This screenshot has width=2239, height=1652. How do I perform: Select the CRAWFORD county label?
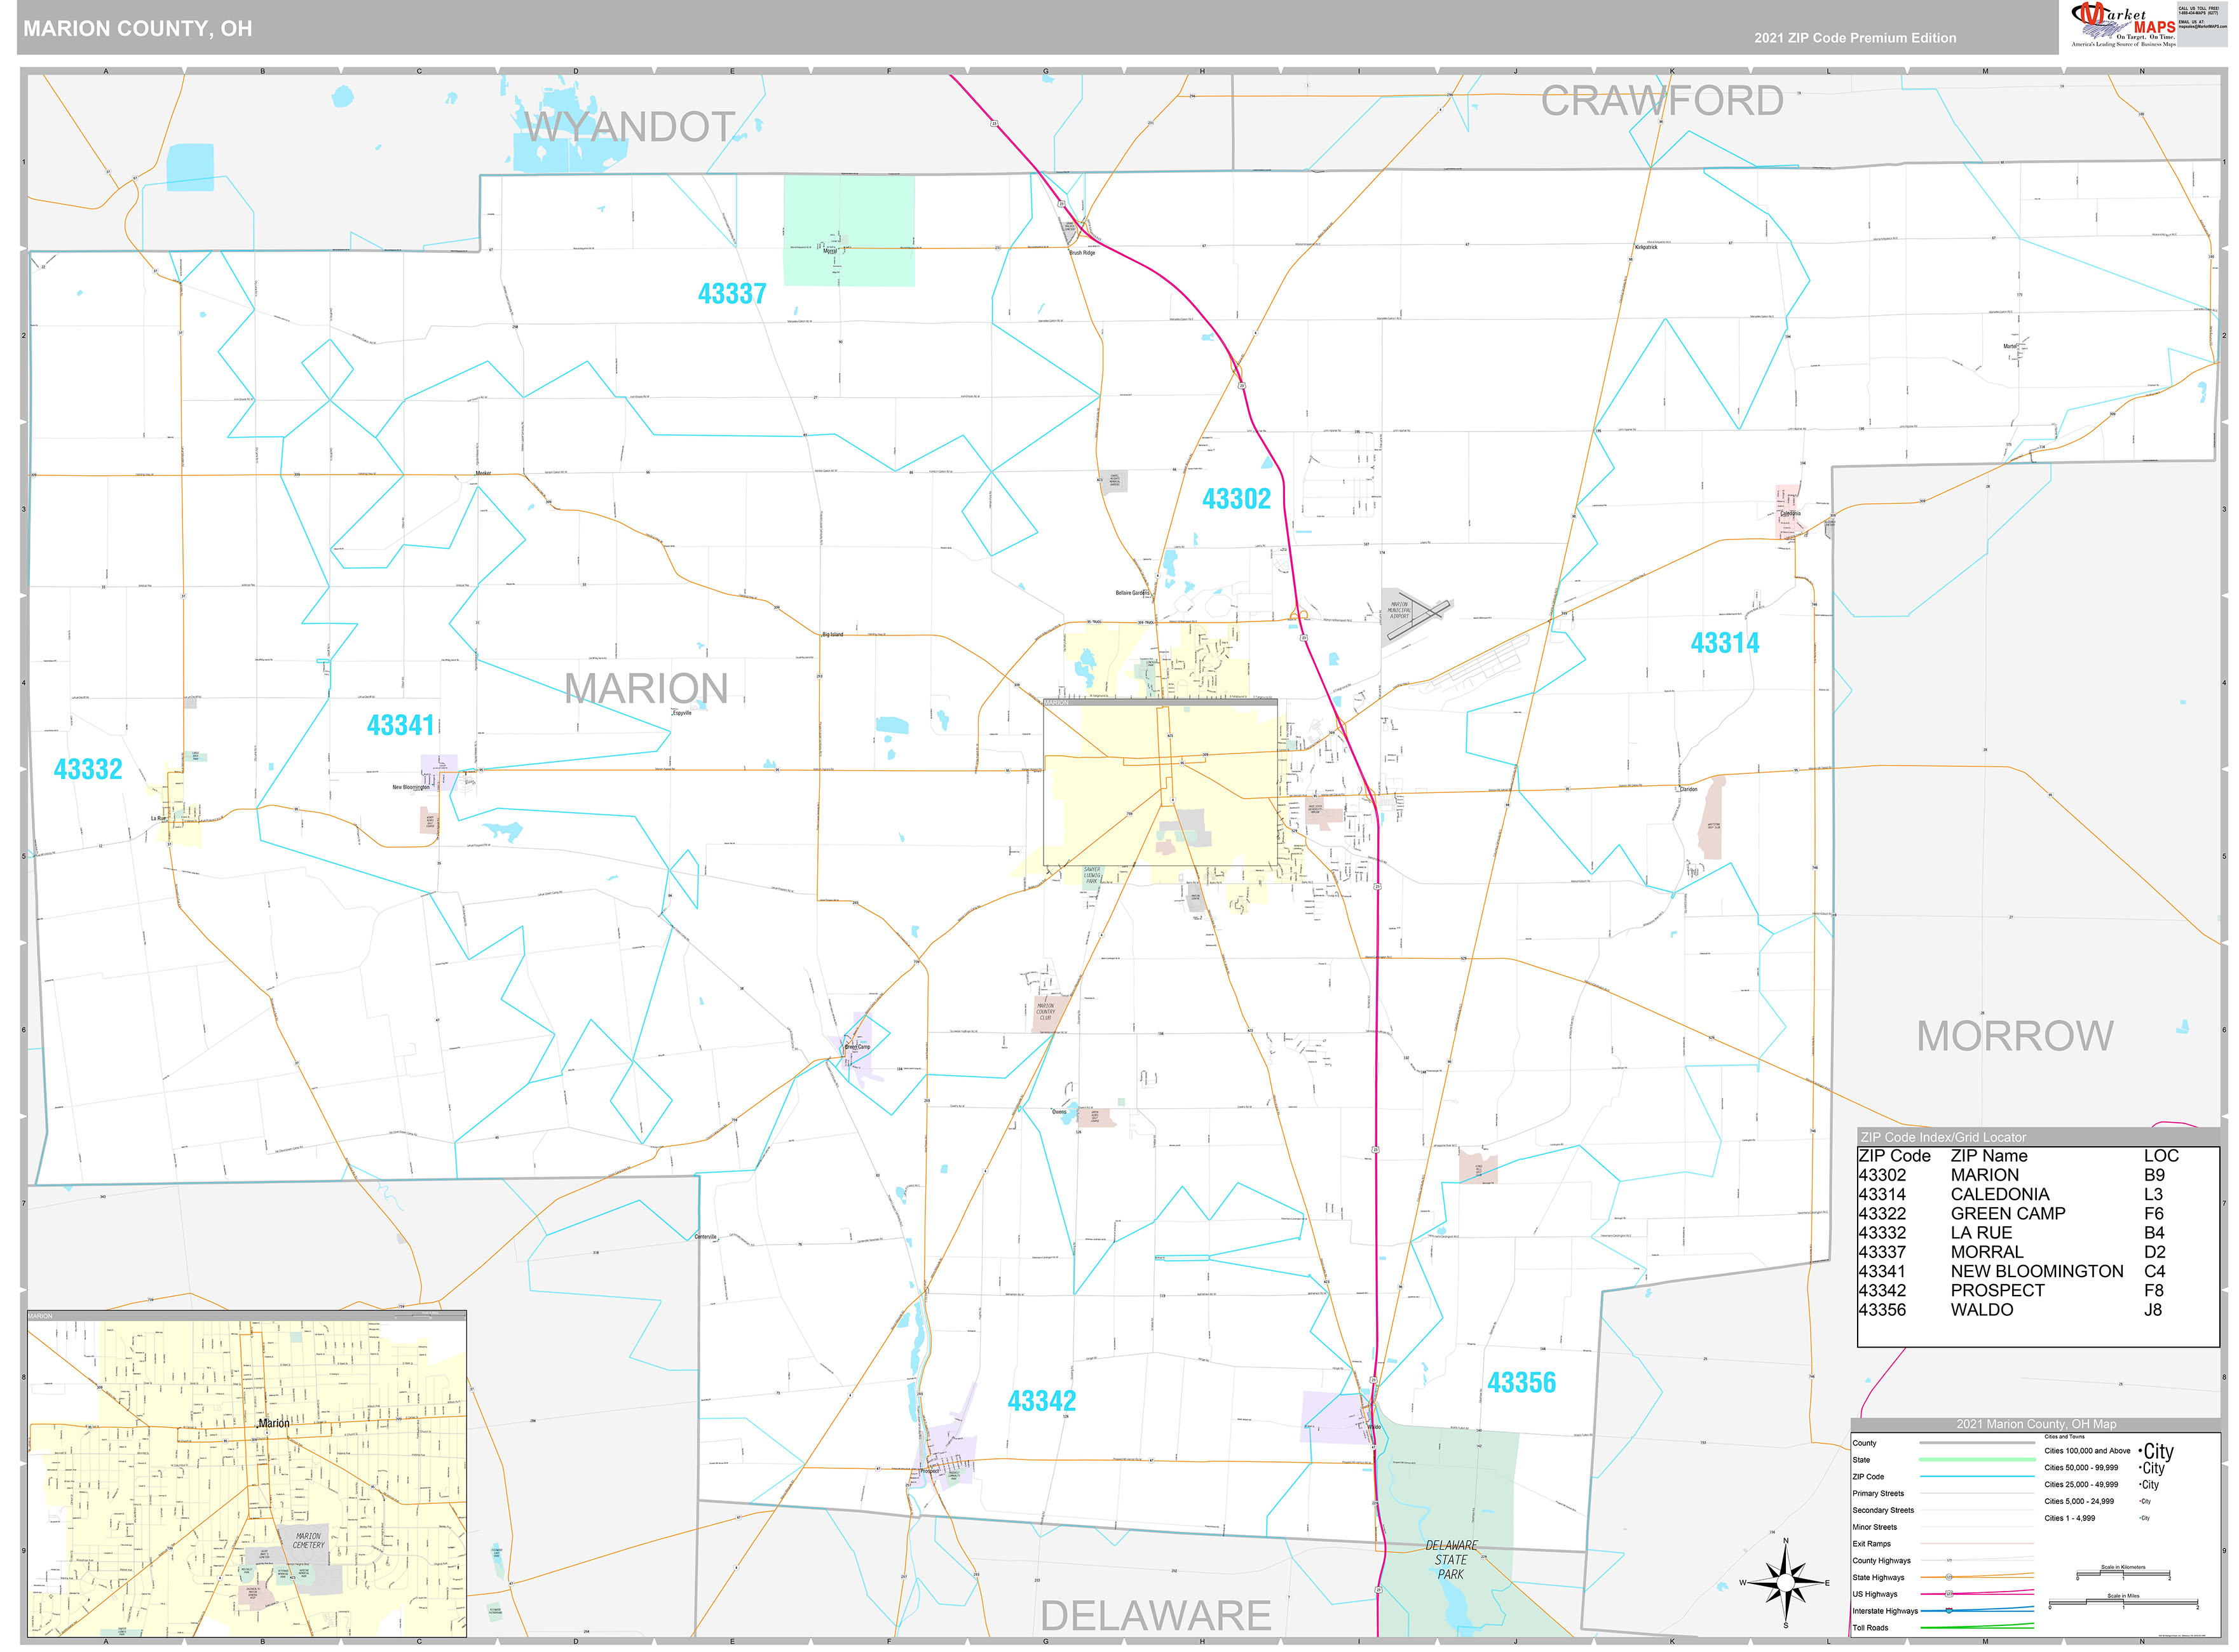[1662, 101]
